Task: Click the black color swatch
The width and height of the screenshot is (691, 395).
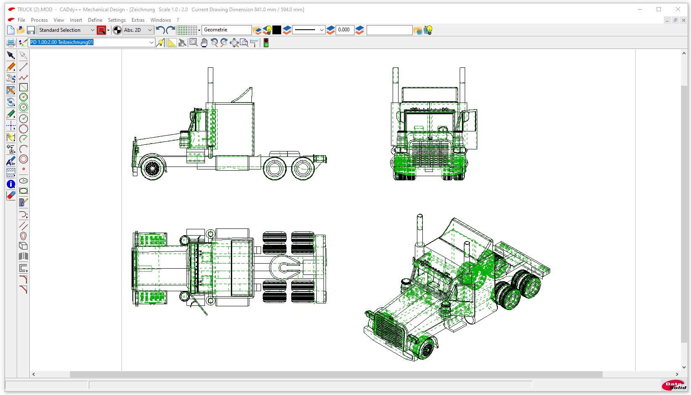Action: [x=277, y=30]
